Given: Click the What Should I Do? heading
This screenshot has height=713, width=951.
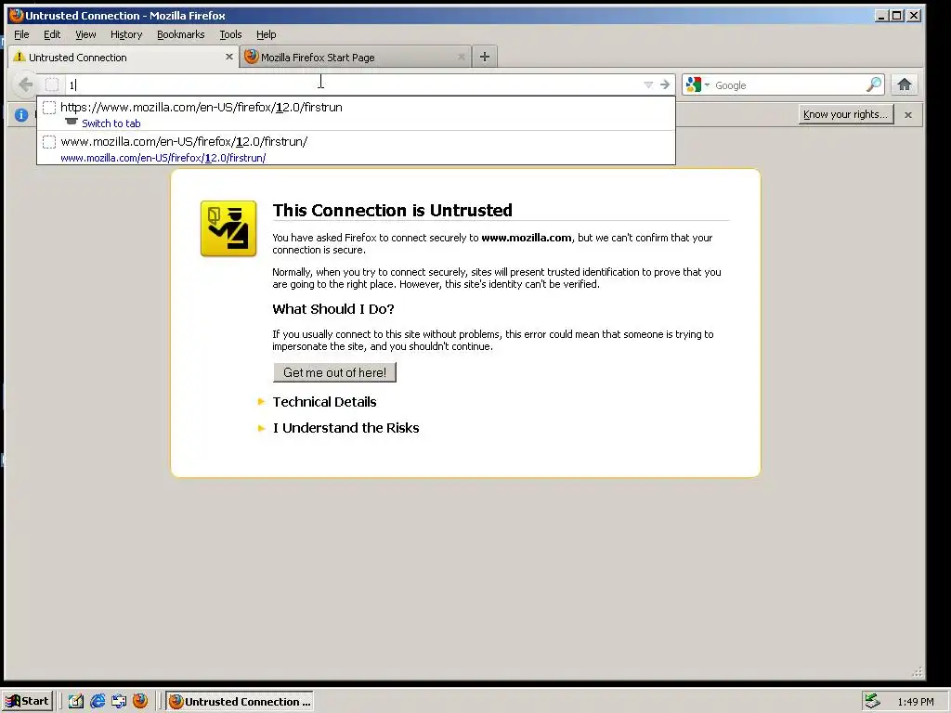Looking at the screenshot, I should tap(333, 308).
